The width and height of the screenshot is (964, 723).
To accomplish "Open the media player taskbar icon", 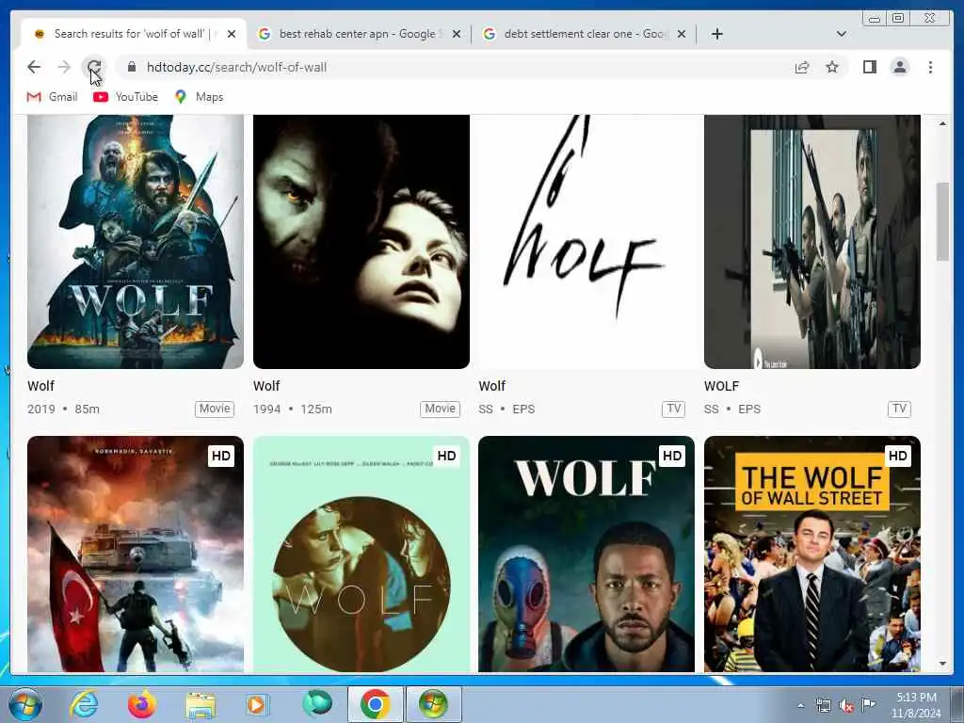I will coord(258,704).
